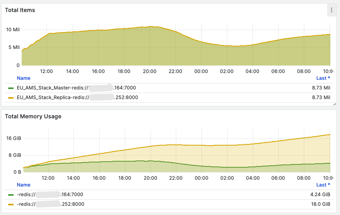Screen dimensions: 340x215
Task: Click 20:00 time label under Total Items chart
Action: (x=150, y=71)
